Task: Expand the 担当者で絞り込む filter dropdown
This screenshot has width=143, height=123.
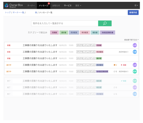Action: pos(131,40)
